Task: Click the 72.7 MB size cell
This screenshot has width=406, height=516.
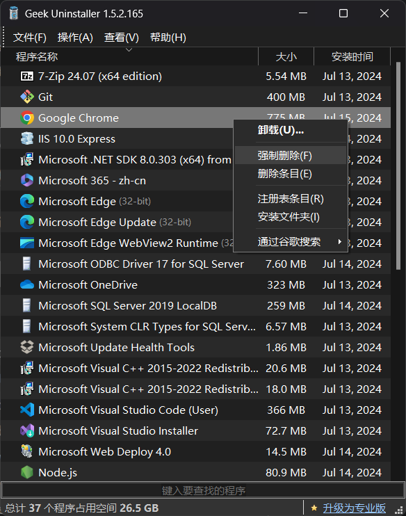Action: pyautogui.click(x=286, y=430)
